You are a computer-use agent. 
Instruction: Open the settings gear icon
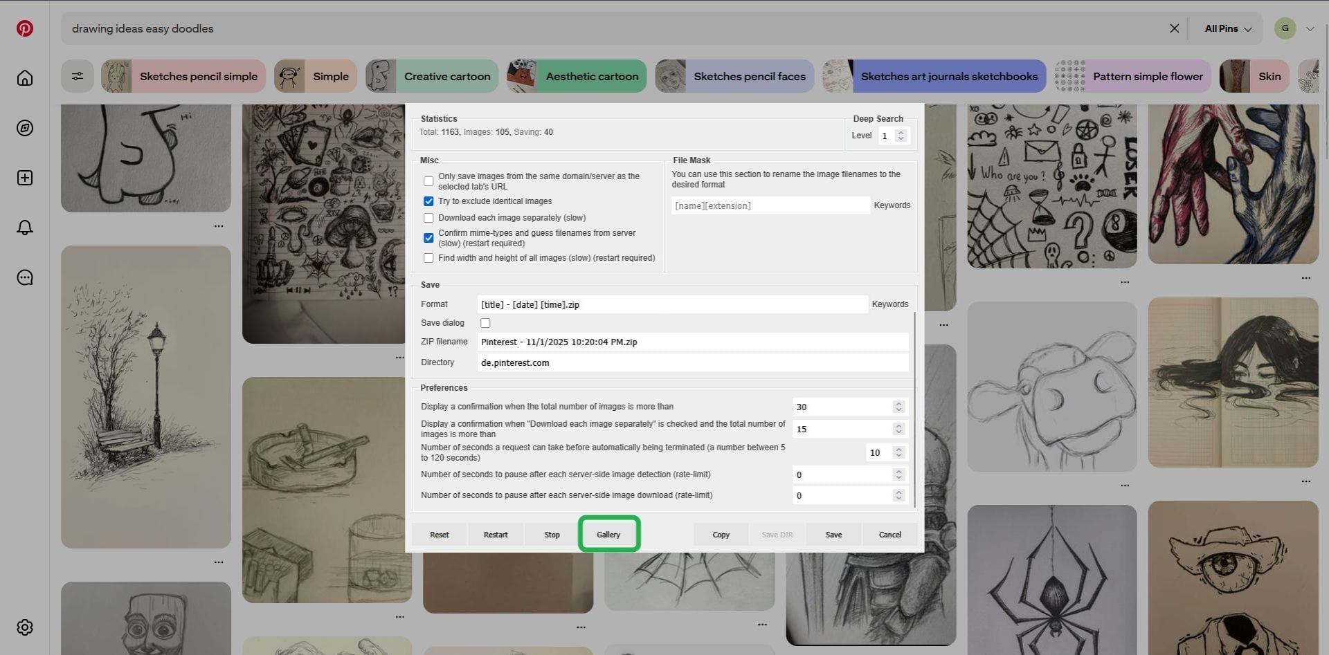[25, 627]
